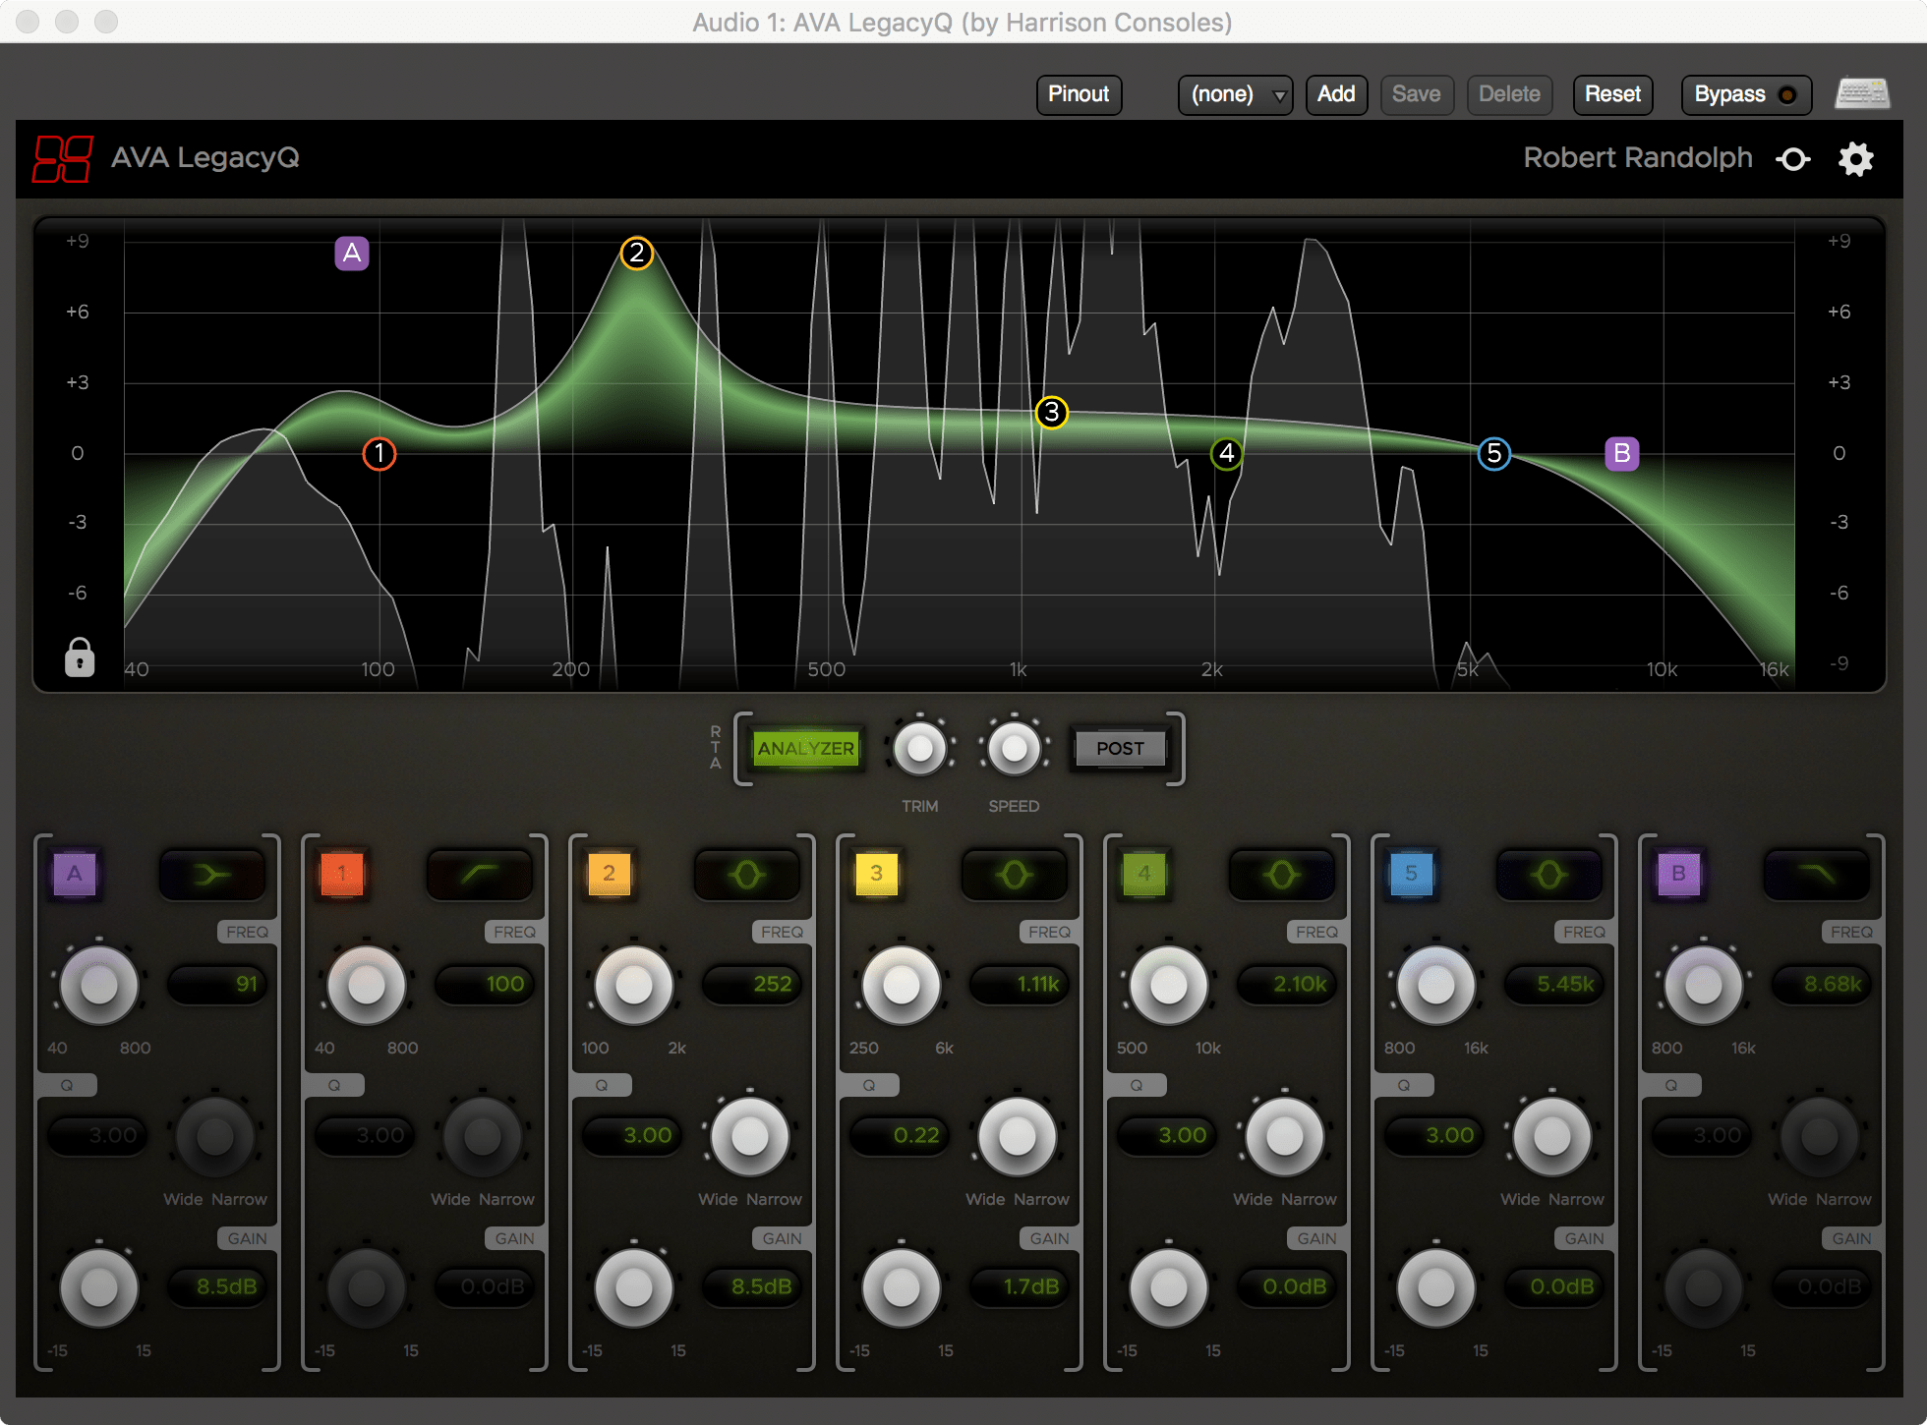The width and height of the screenshot is (1927, 1425).
Task: Click band 1 high-pass shape icon
Action: (480, 874)
